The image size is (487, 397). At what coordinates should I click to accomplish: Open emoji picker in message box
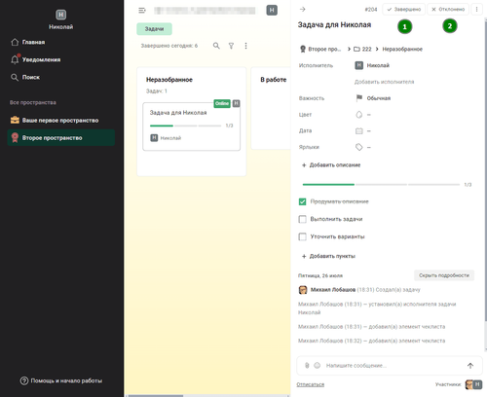click(318, 366)
